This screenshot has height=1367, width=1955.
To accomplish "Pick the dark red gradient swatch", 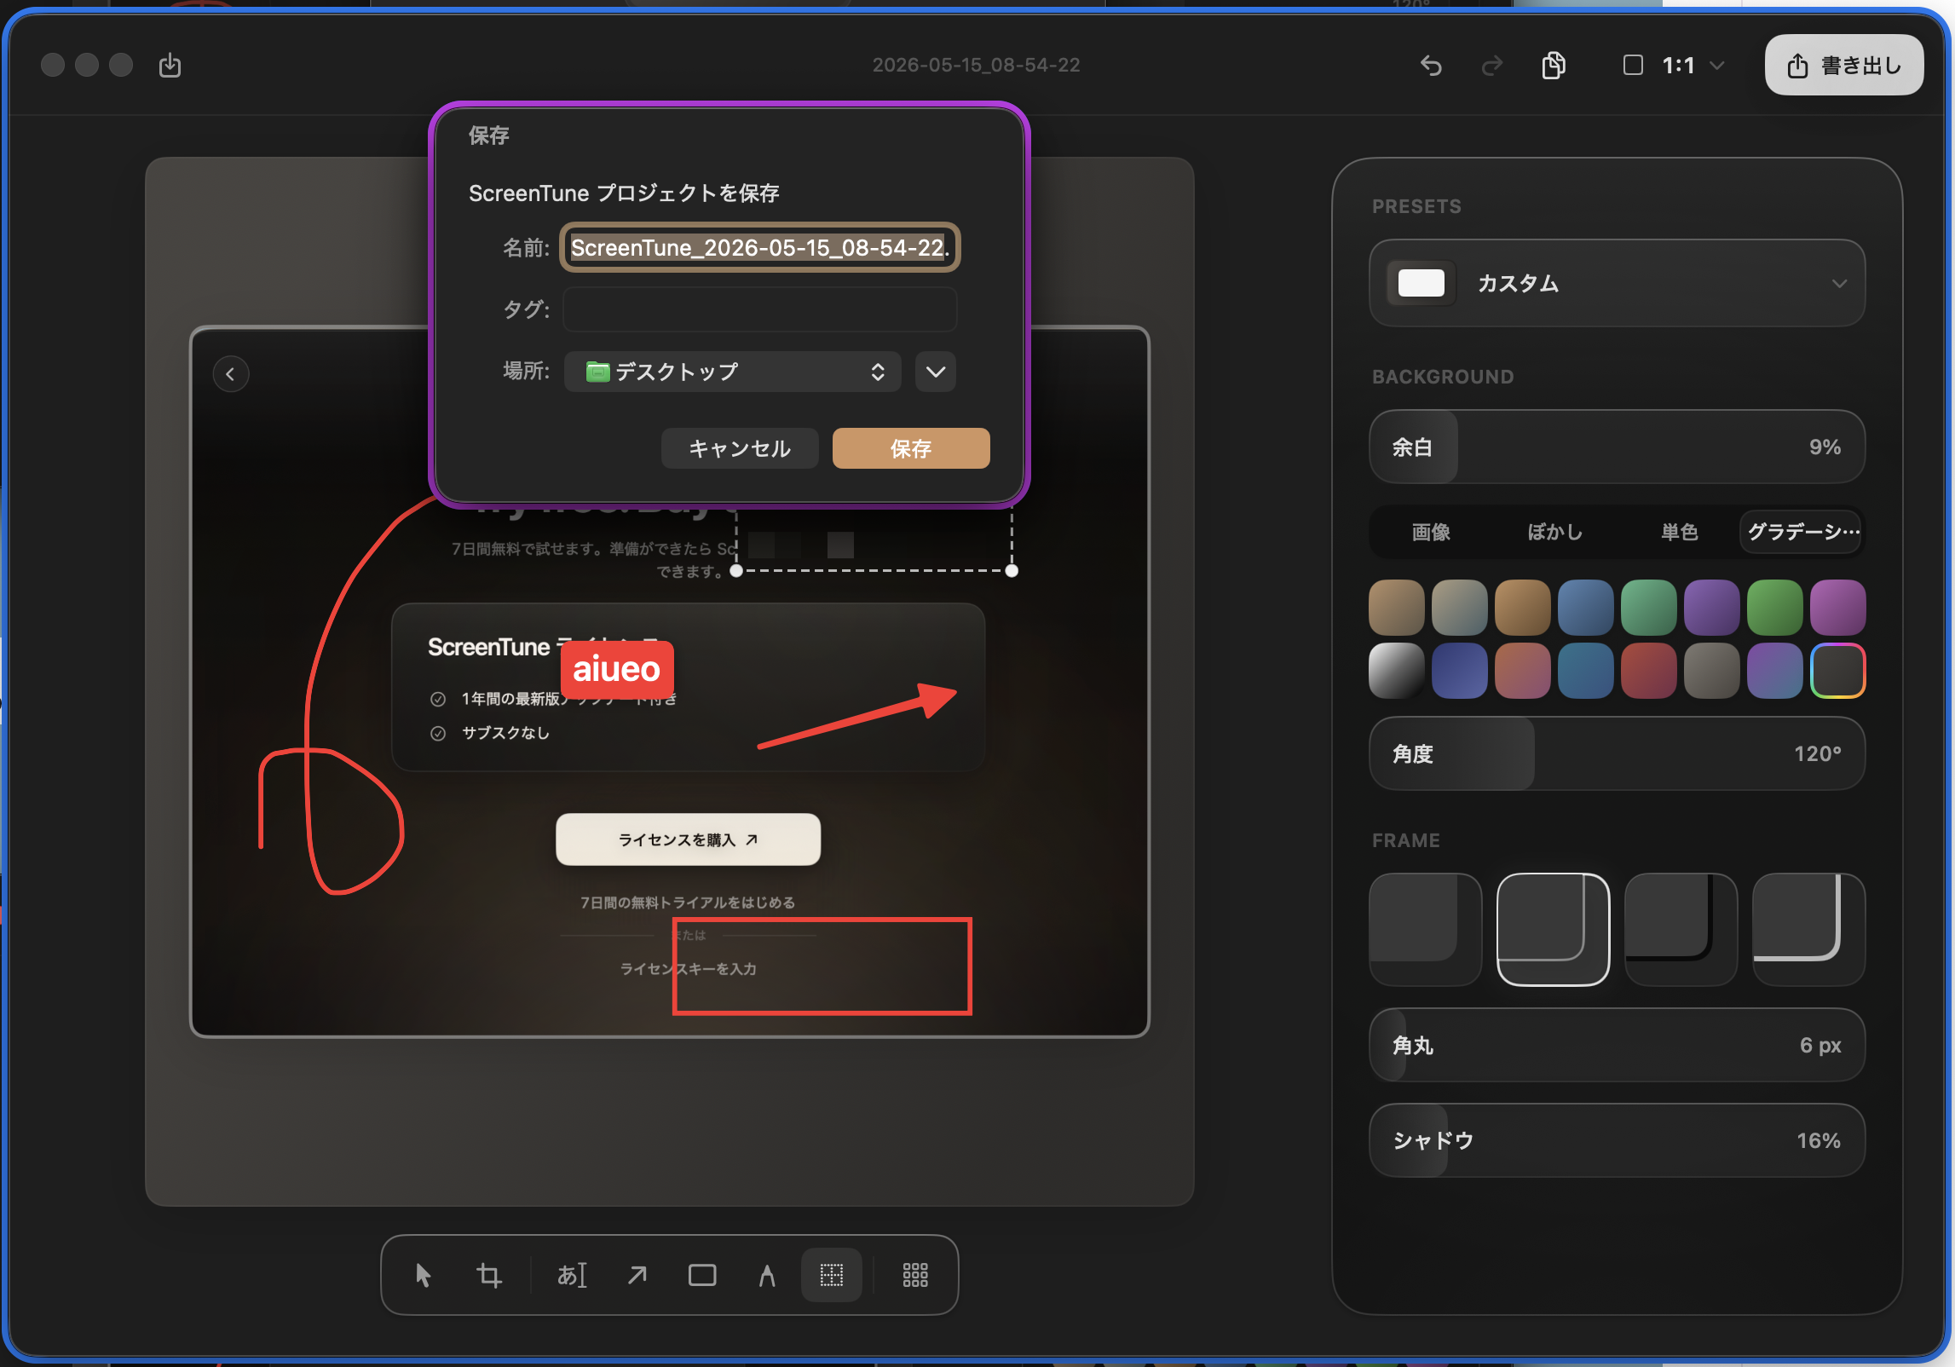I will (x=1649, y=671).
